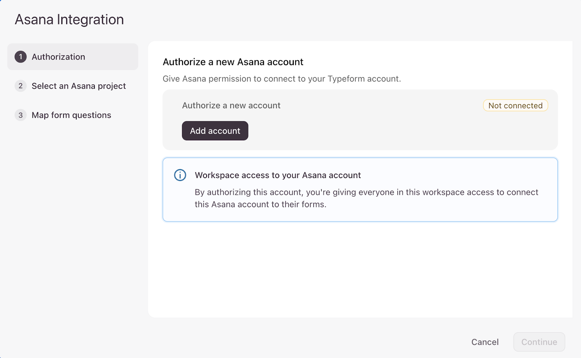The image size is (581, 358).
Task: Click the Not connected status badge
Action: click(515, 105)
